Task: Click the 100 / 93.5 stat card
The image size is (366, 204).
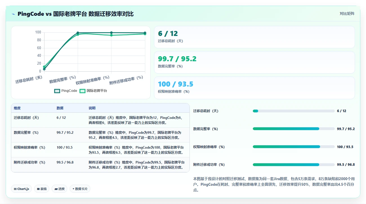Action: click(255, 88)
